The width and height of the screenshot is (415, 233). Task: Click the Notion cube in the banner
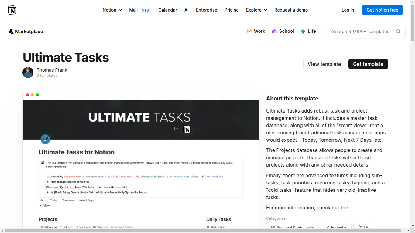click(x=187, y=129)
